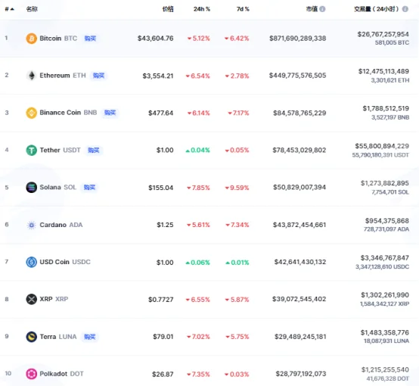Click the Binance Coin logo icon

coord(31,113)
